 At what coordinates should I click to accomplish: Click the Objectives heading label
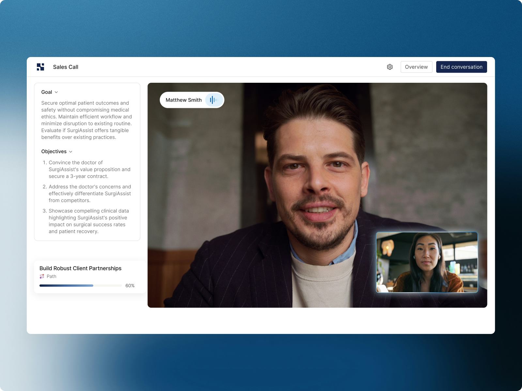tap(54, 152)
